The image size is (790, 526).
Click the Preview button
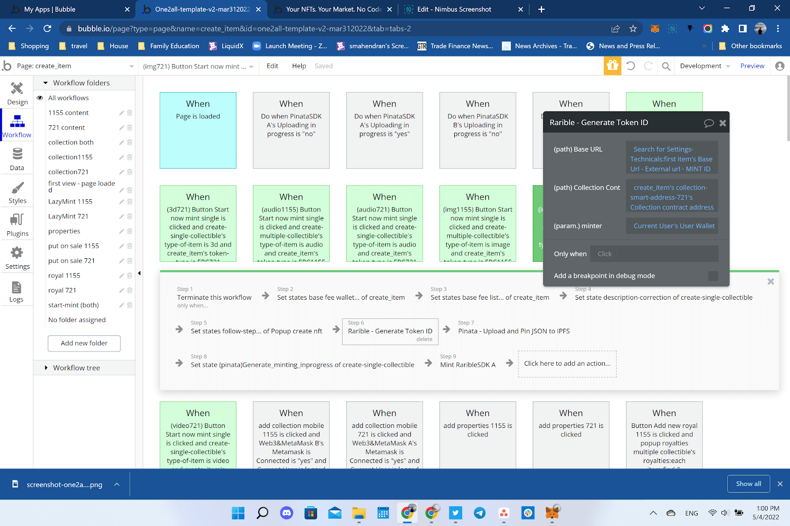pyautogui.click(x=752, y=66)
